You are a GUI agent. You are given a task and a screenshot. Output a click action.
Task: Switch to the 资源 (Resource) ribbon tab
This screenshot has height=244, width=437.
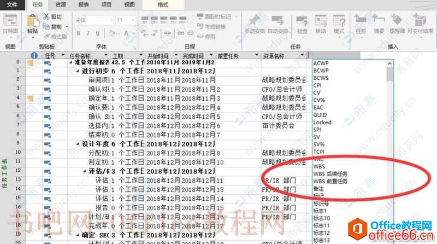click(x=61, y=4)
